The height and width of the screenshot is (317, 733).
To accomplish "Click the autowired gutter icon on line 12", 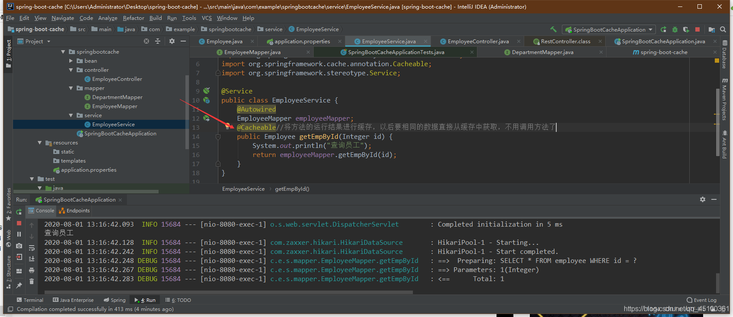I will click(207, 118).
